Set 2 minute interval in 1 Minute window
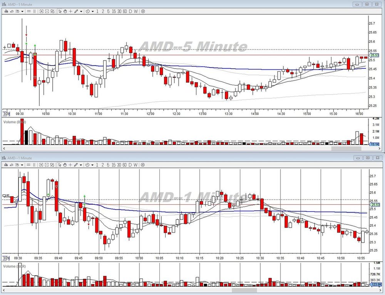This screenshot has width=385, height=295. pos(102,165)
